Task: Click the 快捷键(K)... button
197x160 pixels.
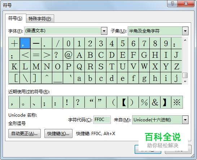Action: click(x=58, y=134)
